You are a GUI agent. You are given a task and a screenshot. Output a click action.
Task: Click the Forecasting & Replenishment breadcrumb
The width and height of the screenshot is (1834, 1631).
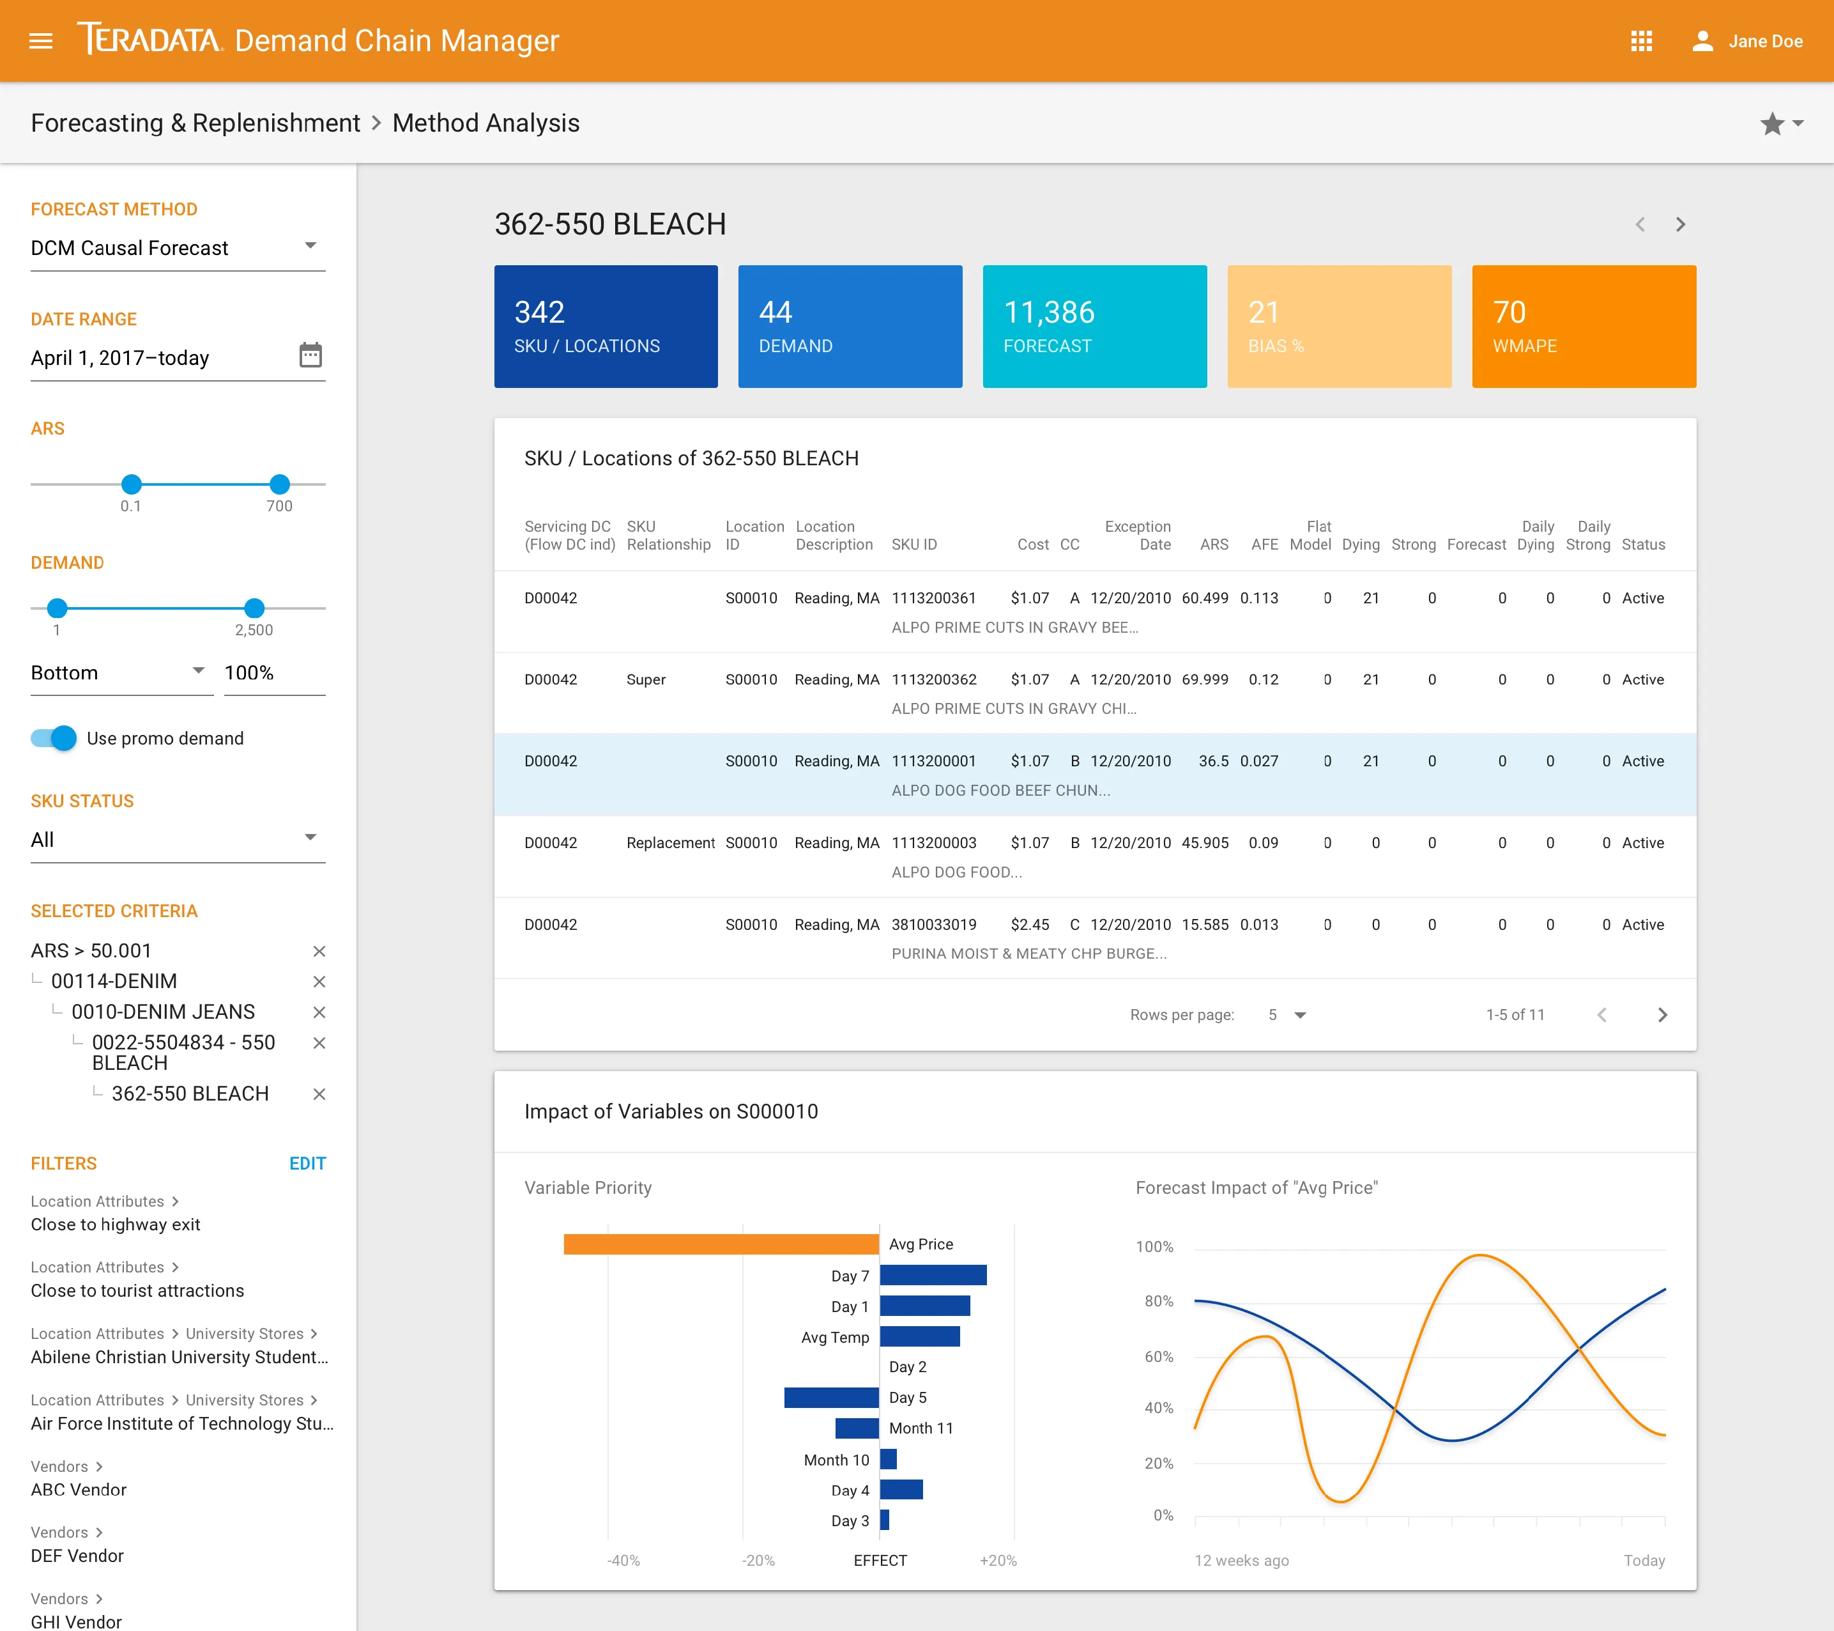coord(195,123)
